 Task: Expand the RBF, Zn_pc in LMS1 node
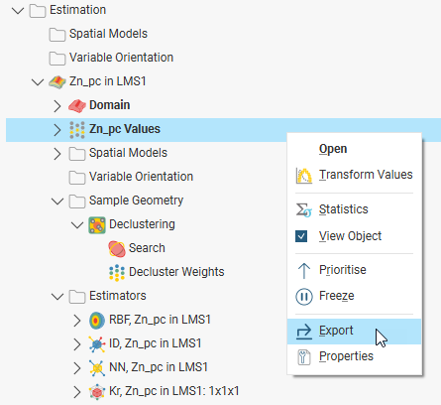click(x=77, y=320)
